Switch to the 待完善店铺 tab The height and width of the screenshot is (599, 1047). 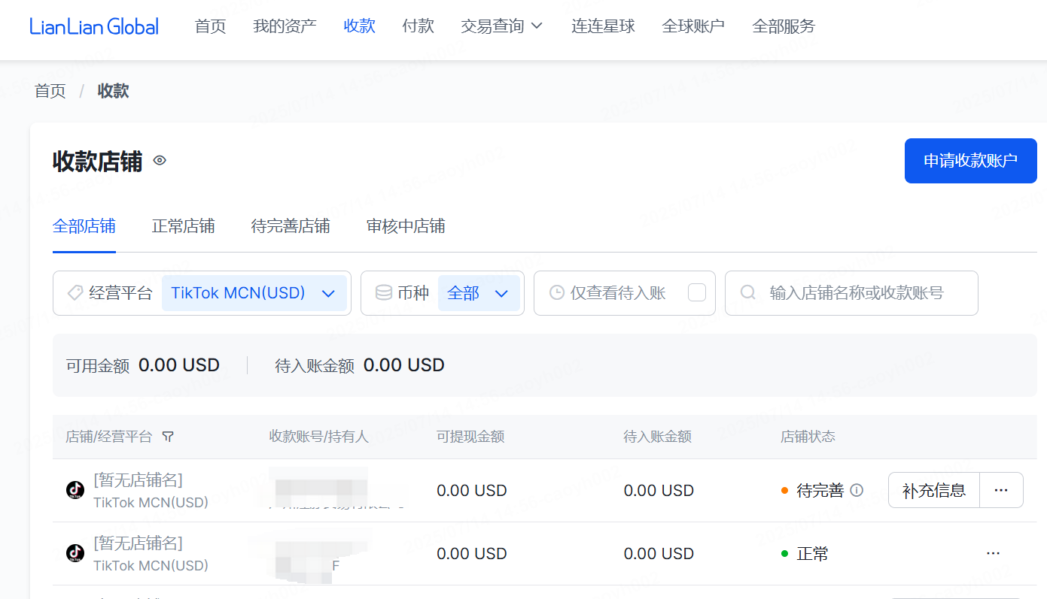(x=291, y=226)
